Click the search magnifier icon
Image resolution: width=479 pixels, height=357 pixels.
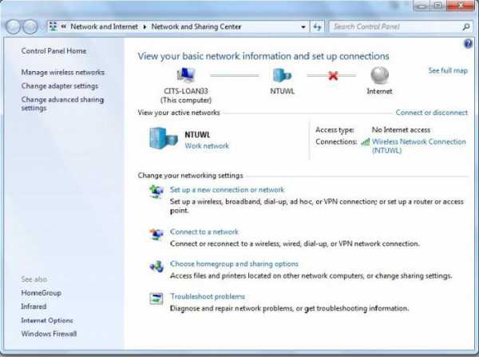tap(466, 27)
